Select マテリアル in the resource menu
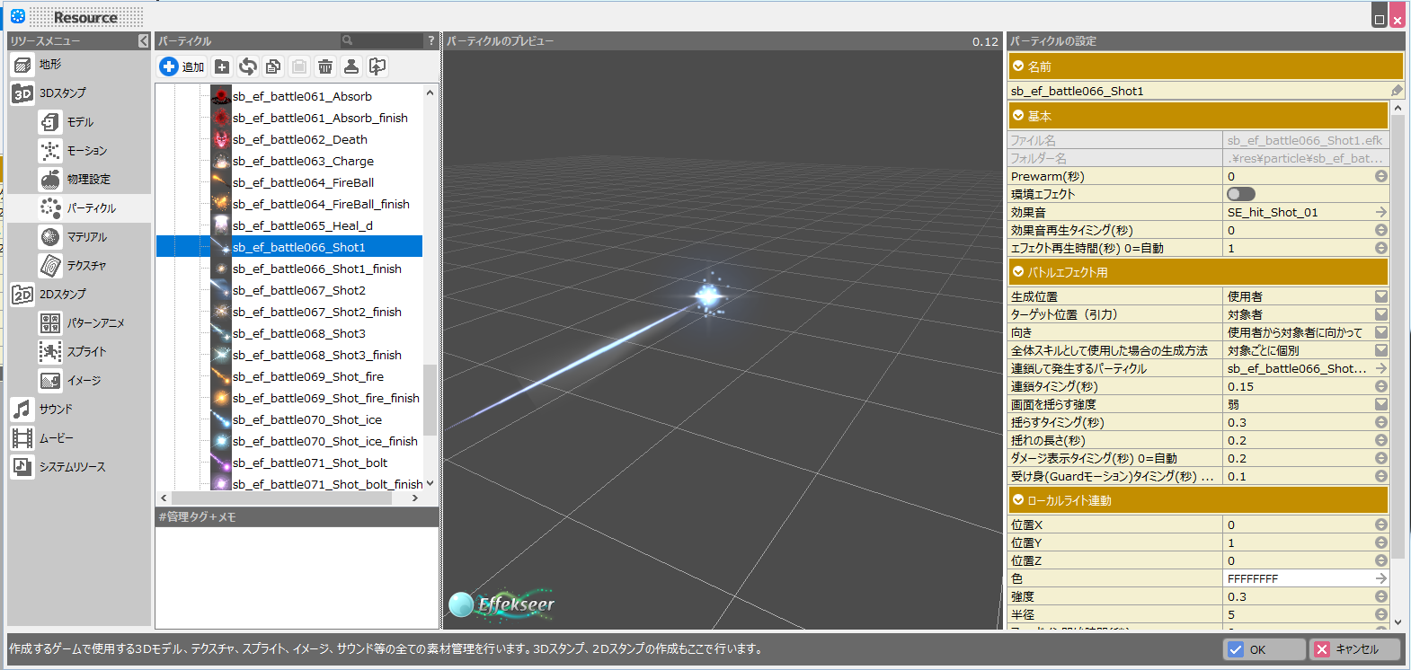 [x=86, y=237]
